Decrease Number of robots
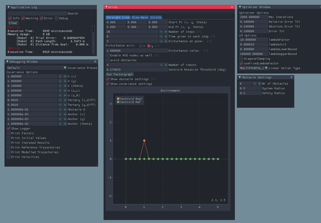 tap(161, 65)
